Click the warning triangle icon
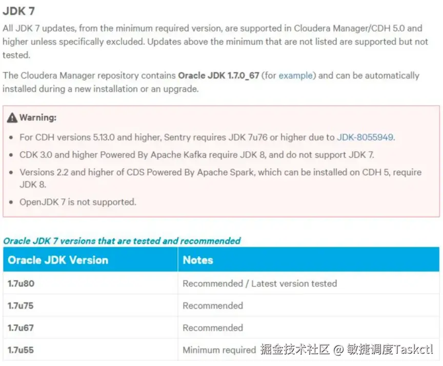Screen dimensions: 443x366 pyautogui.click(x=12, y=118)
